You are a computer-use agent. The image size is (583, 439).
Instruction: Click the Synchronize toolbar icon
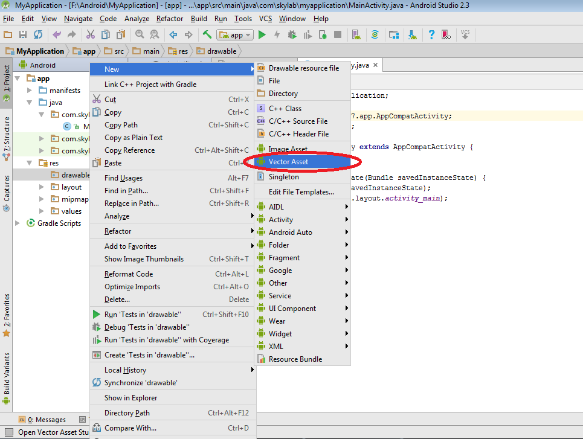coord(38,35)
